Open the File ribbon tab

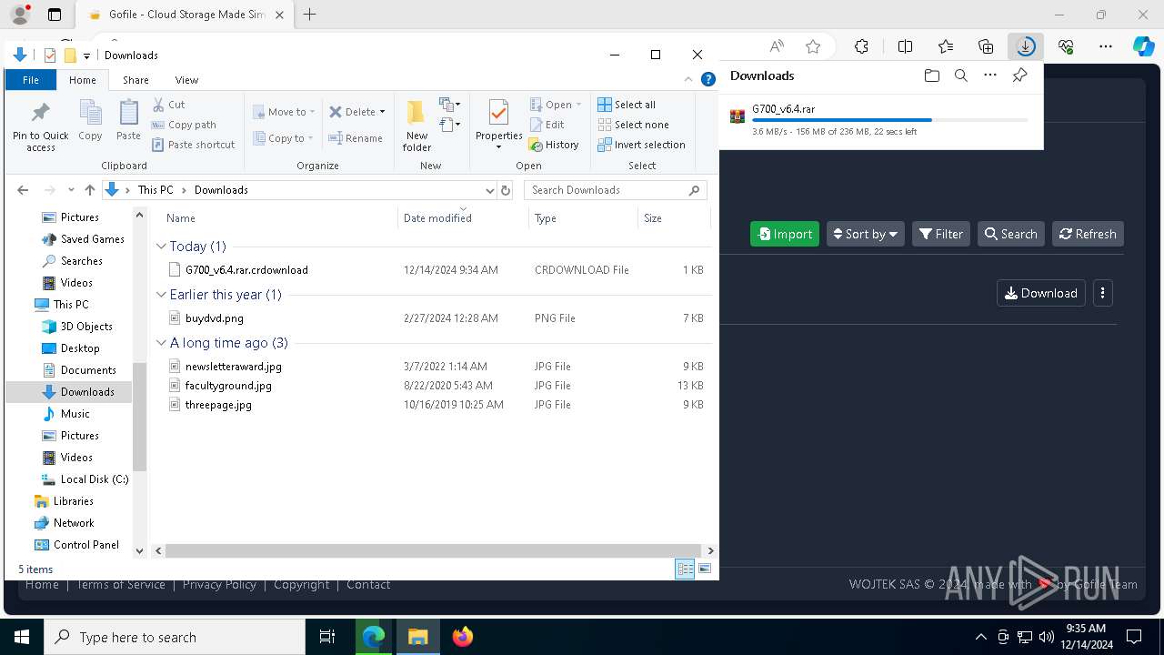[x=30, y=80]
